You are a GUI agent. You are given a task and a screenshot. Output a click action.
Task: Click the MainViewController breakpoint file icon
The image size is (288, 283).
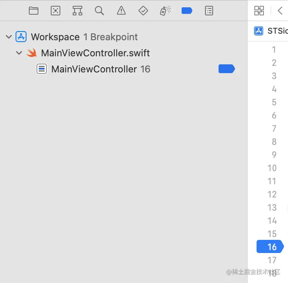[42, 69]
